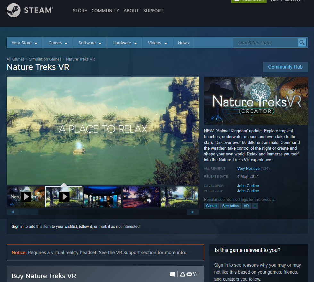Open the Hardware dropdown menu
314x282 pixels.
click(125, 43)
